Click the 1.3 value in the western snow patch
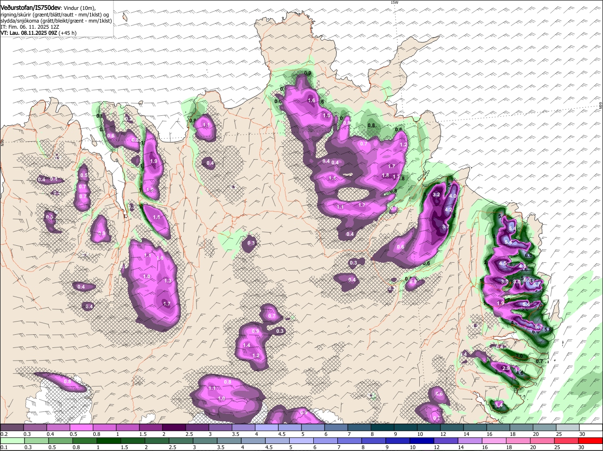603x451 pixels. pos(168,281)
